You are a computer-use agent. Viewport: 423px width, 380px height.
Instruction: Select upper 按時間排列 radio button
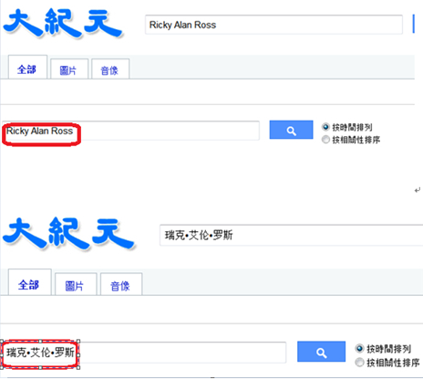[x=325, y=127]
